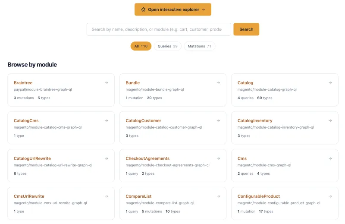Click '3 mutations' on Braintree card
The height and width of the screenshot is (224, 345).
(x=24, y=98)
